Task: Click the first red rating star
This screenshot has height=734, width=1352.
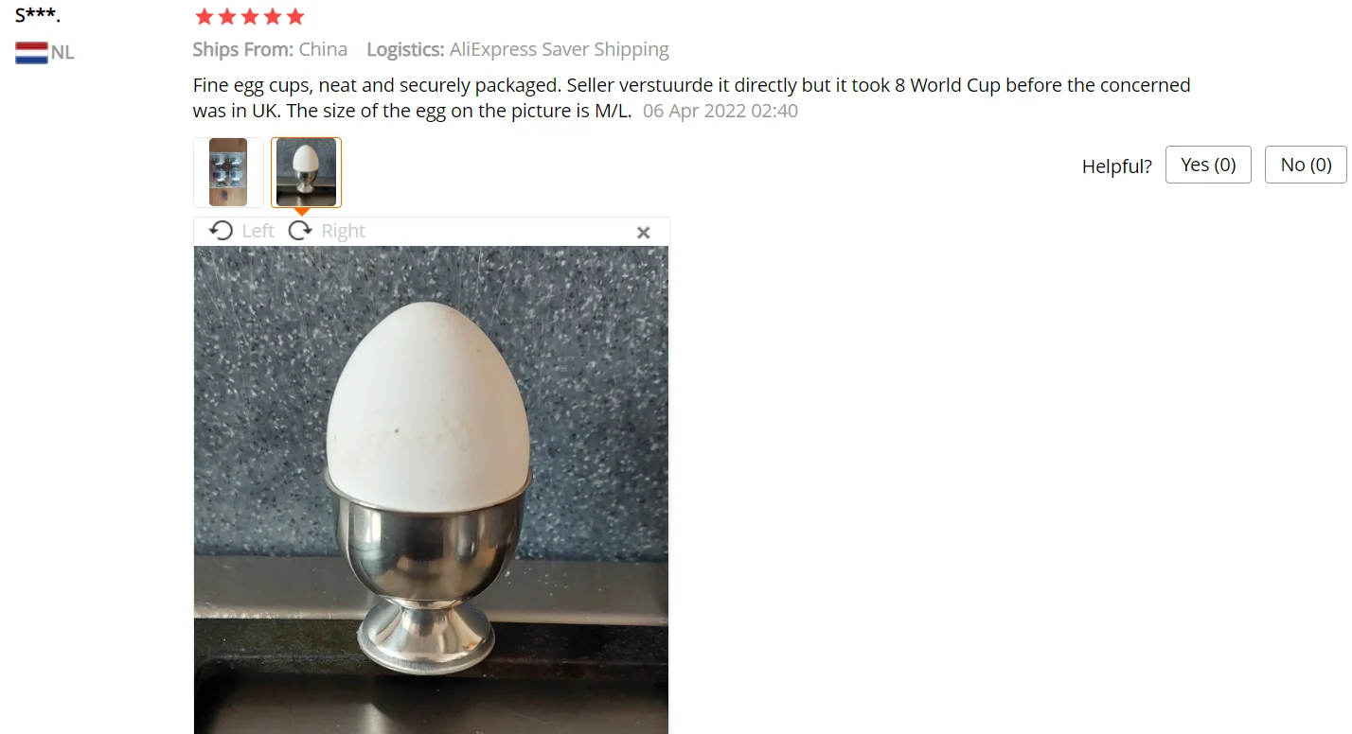Action: click(204, 16)
